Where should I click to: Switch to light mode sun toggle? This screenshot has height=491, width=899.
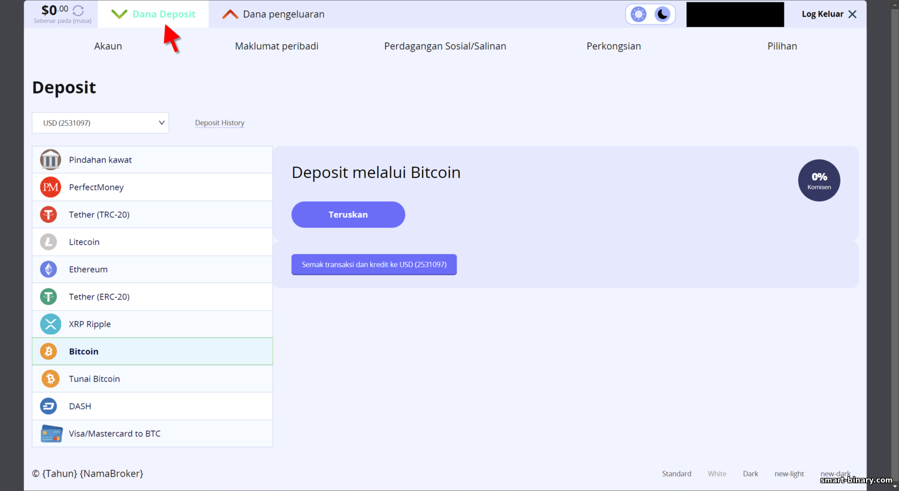click(x=639, y=14)
